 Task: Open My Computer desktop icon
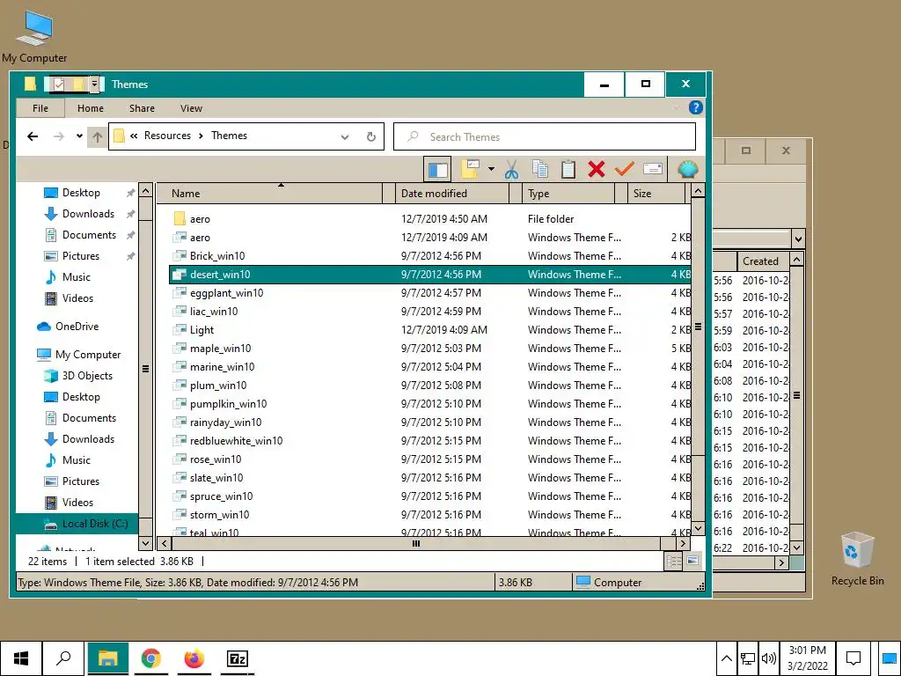point(34,37)
